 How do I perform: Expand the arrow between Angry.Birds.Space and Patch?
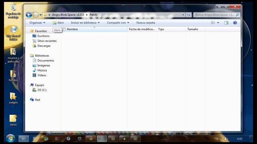tap(87, 15)
